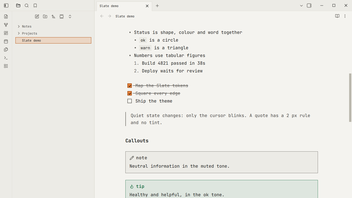The image size is (352, 198).
Task: Open canvas icon in left ribbon
Action: point(6,33)
